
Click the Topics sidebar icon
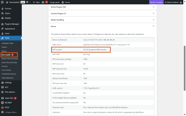click(x=2, y=13)
